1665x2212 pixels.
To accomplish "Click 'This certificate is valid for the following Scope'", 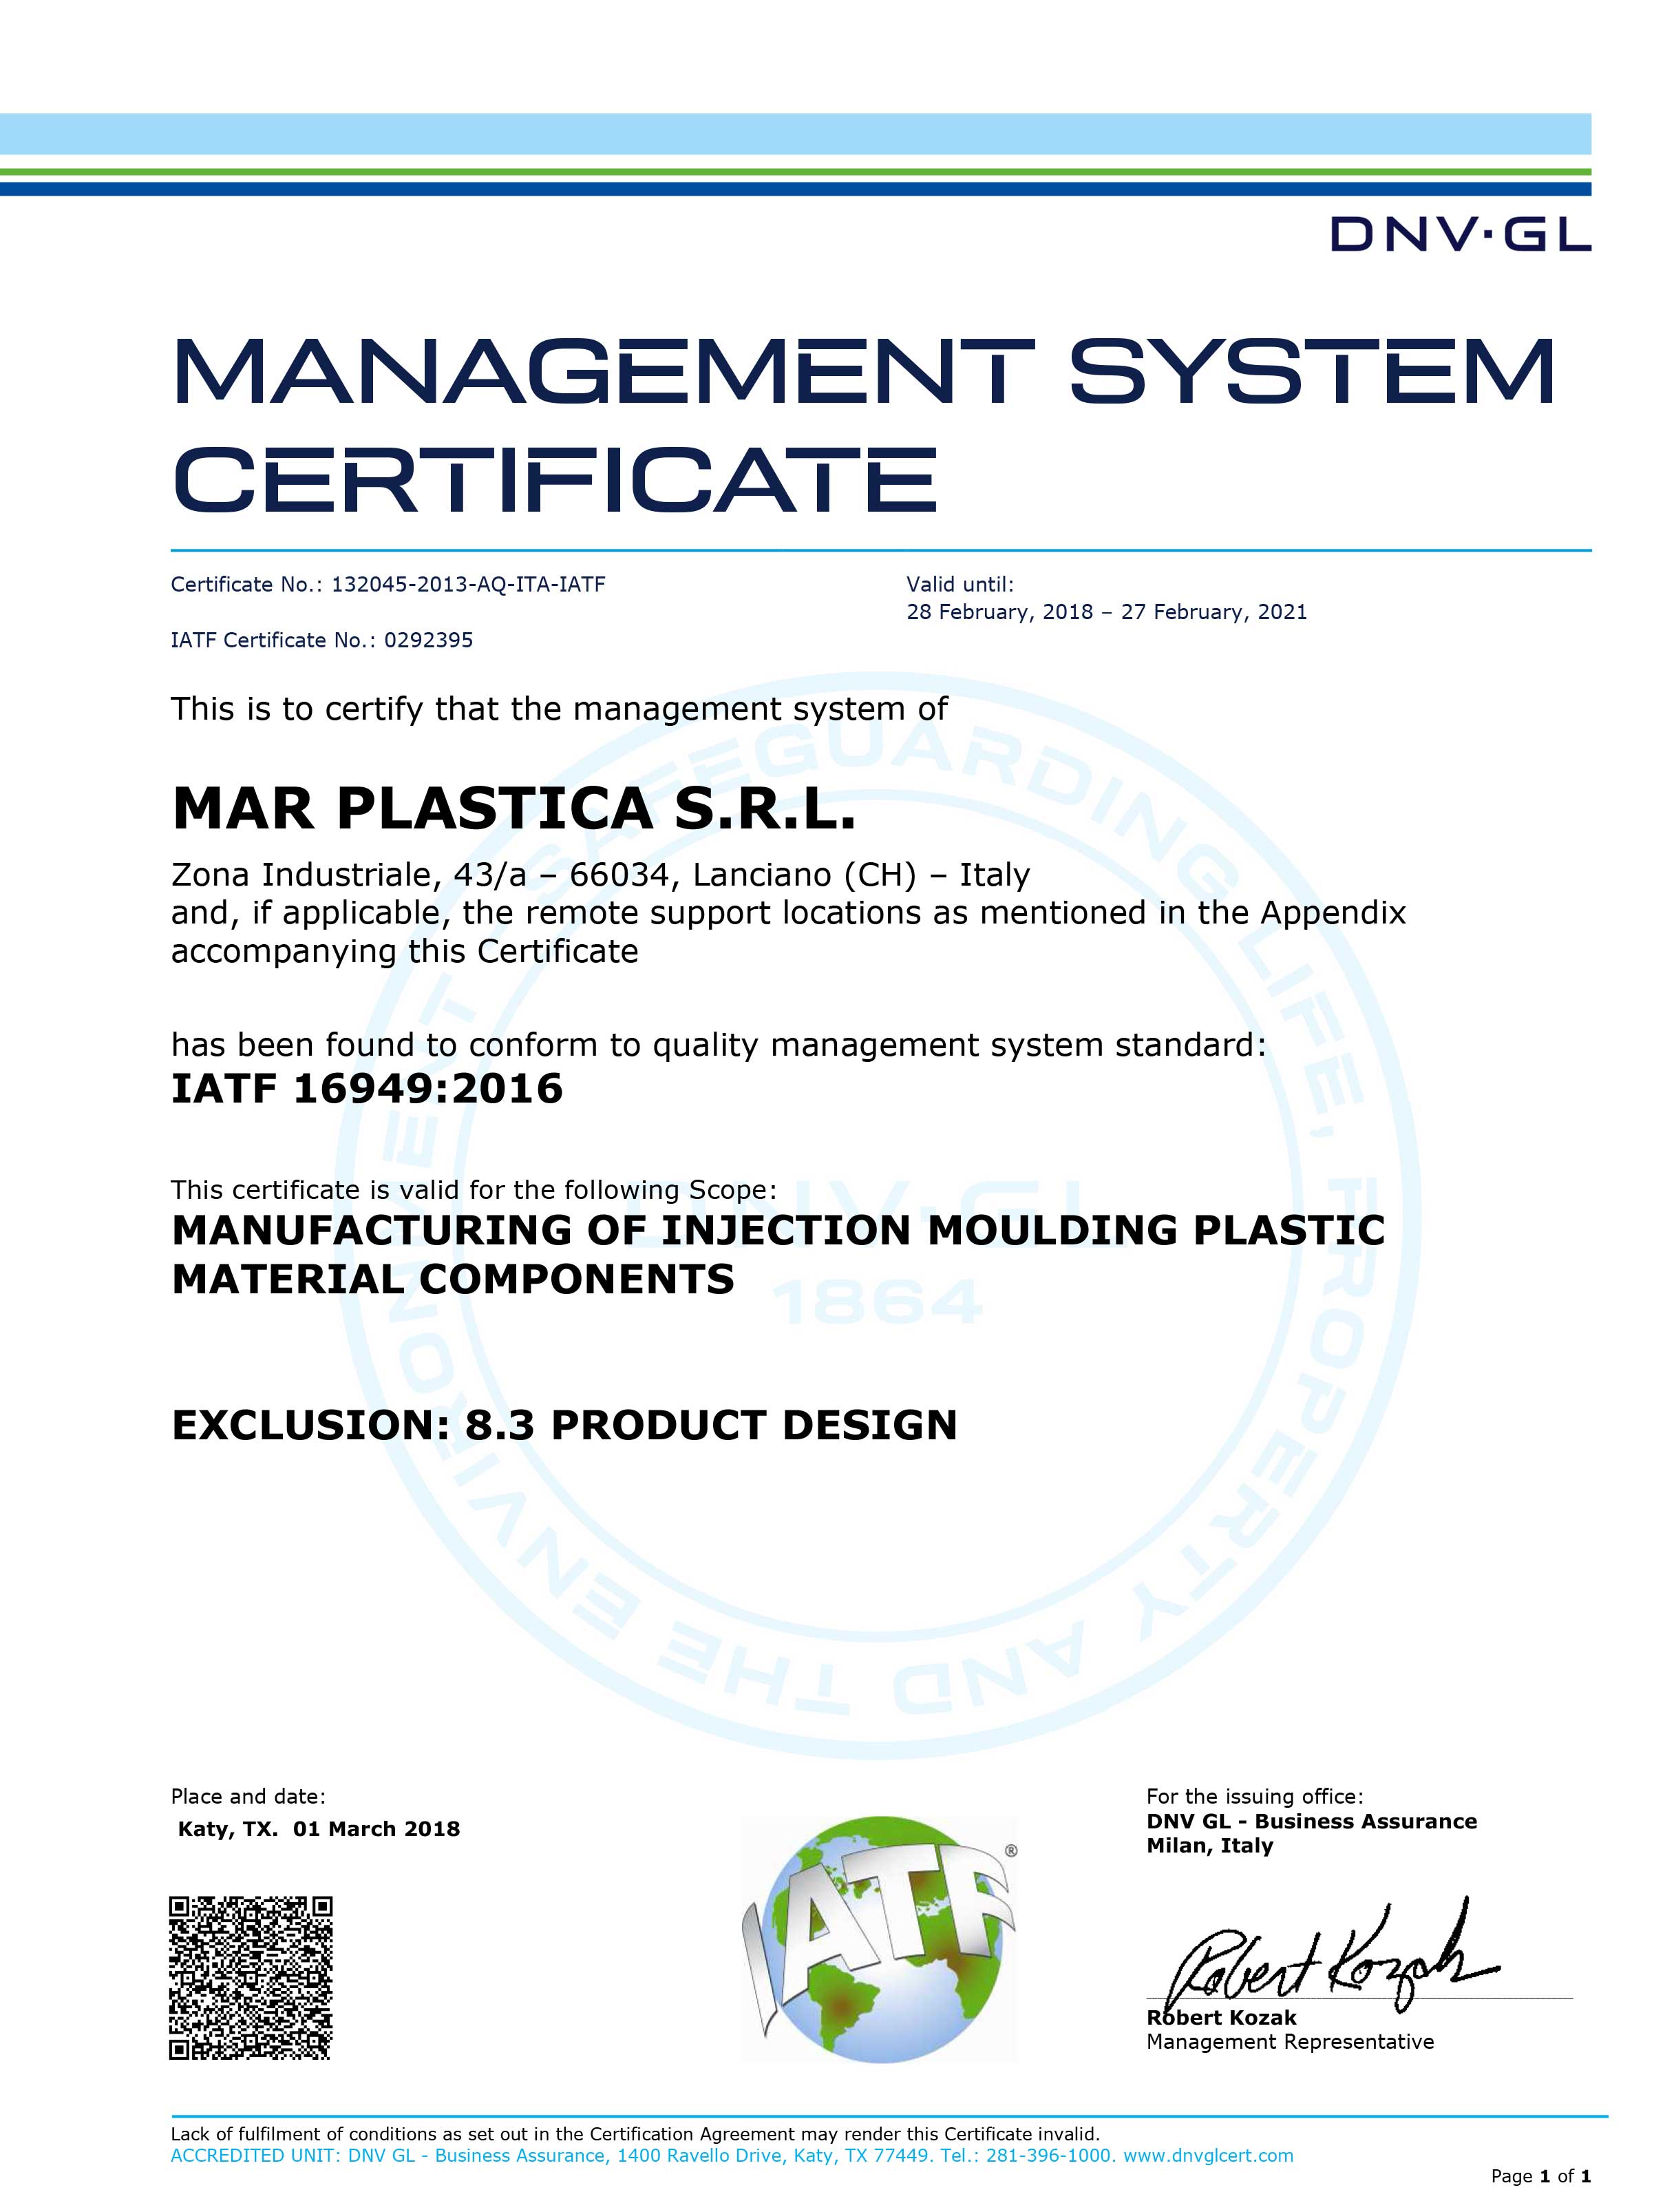I will point(474,1190).
